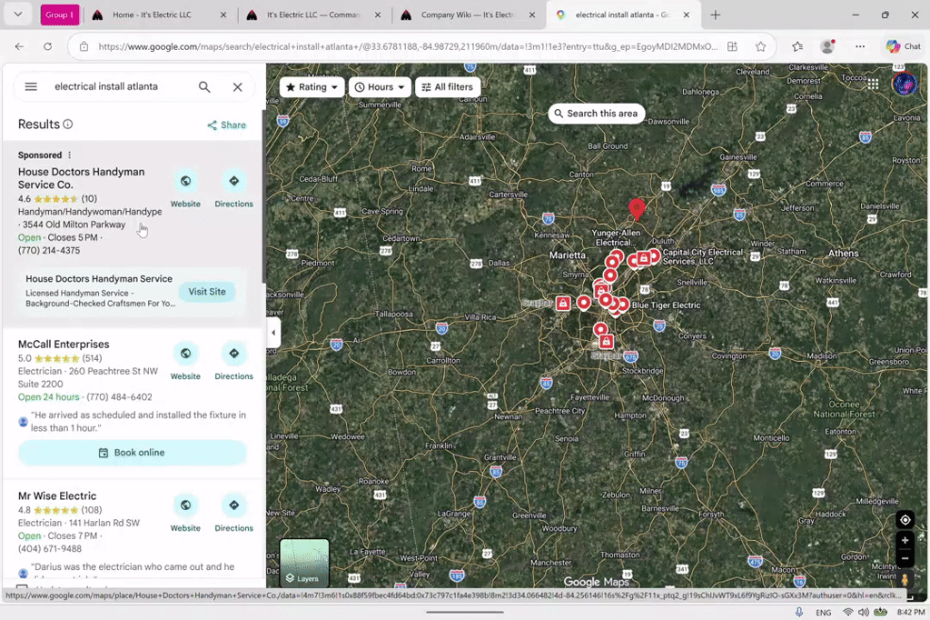
Task: Open McCall Enterprises website icon
Action: (x=185, y=354)
